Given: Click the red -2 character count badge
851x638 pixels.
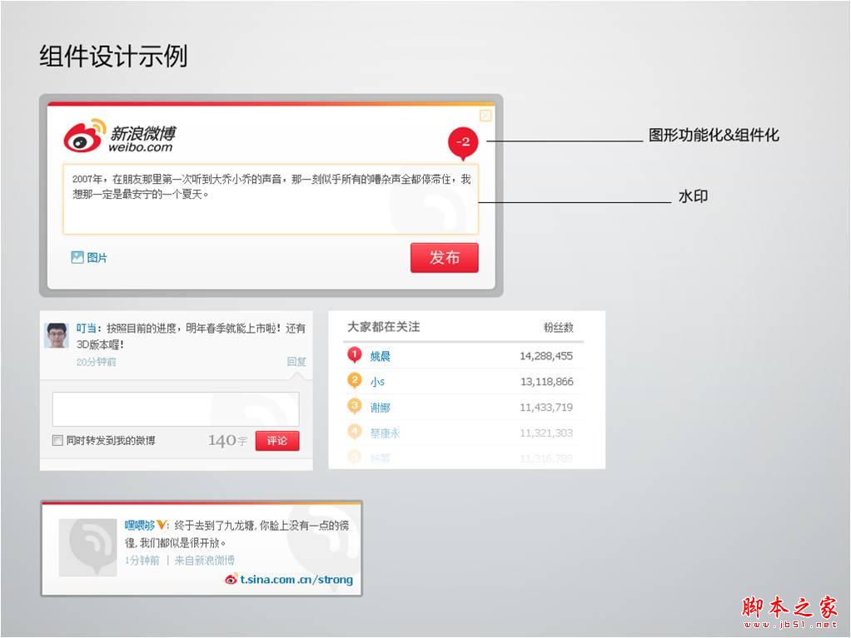Looking at the screenshot, I should 464,142.
